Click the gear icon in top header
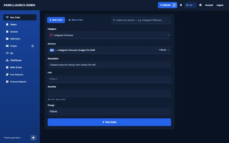The width and height of the screenshot is (229, 143). click(200, 5)
